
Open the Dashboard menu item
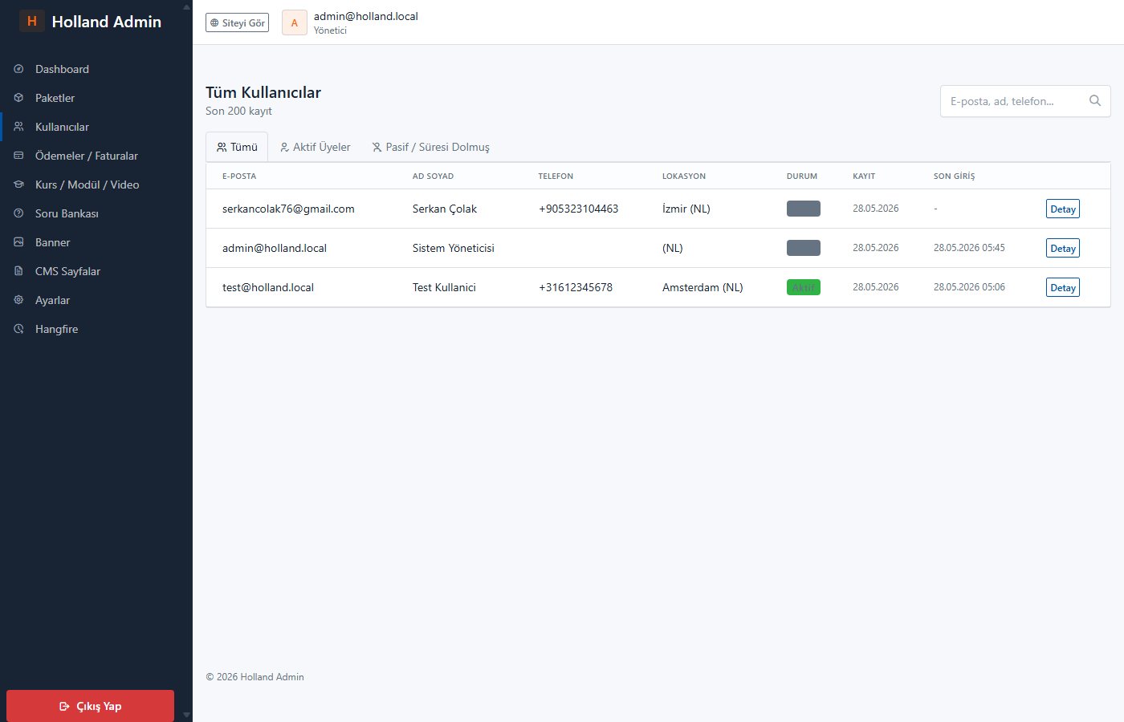tap(96, 69)
